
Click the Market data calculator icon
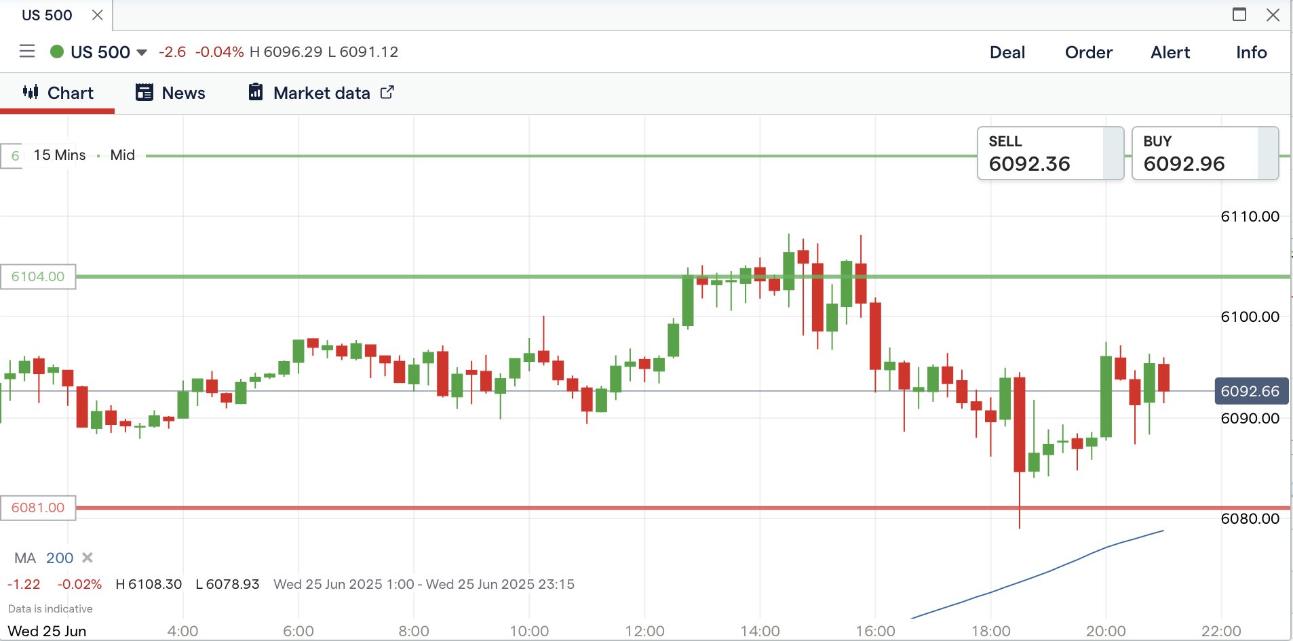tap(256, 92)
